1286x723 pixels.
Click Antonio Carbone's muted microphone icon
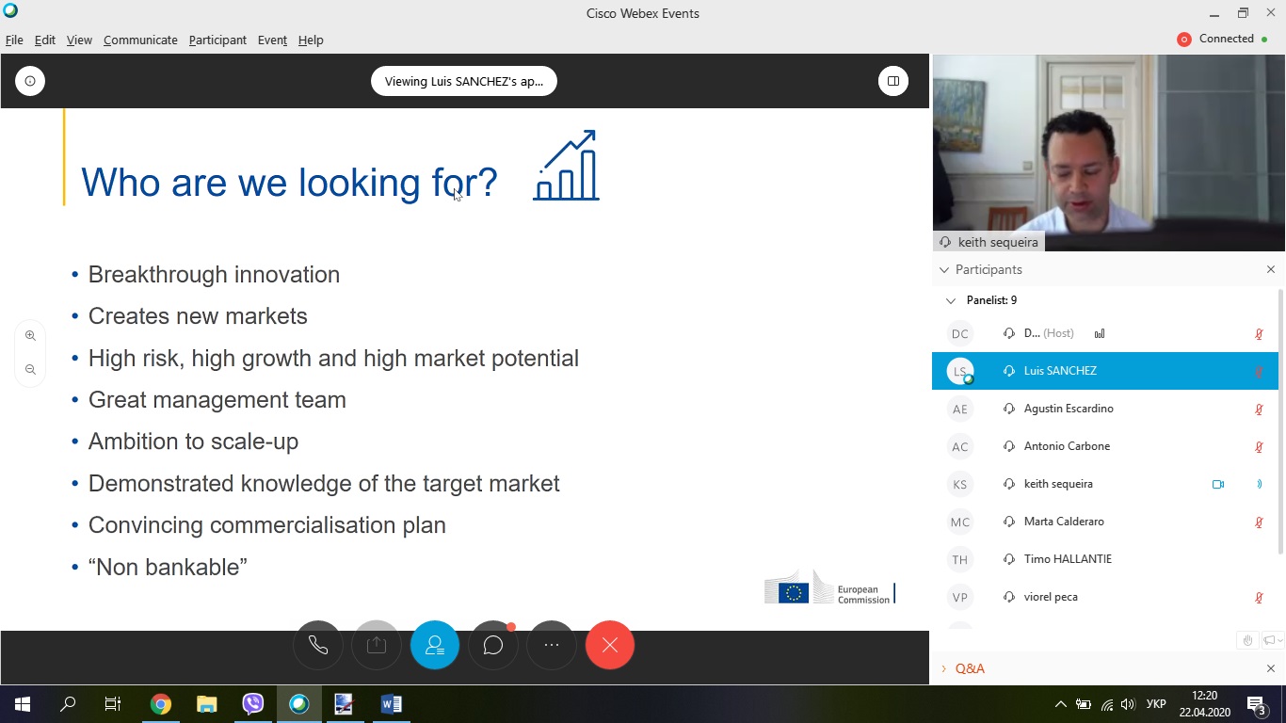pyautogui.click(x=1259, y=446)
